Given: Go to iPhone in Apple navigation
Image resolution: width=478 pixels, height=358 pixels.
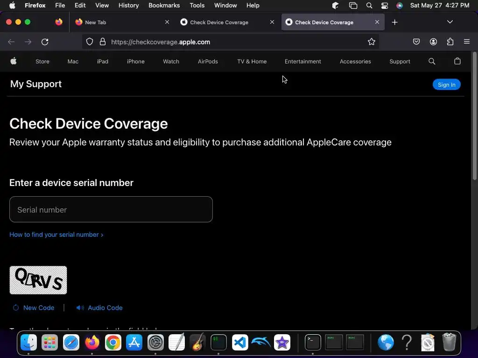Looking at the screenshot, I should [136, 62].
